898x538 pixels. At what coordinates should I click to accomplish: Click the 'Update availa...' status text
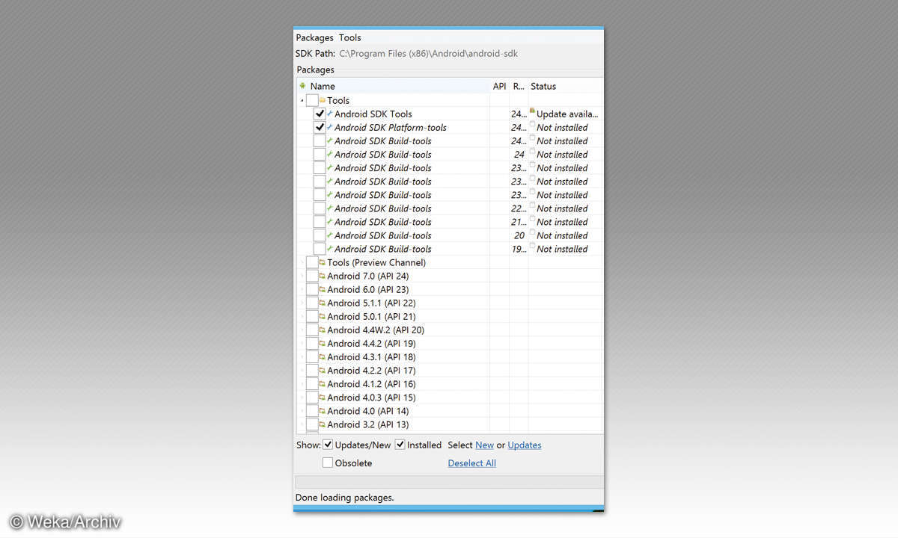(x=567, y=114)
